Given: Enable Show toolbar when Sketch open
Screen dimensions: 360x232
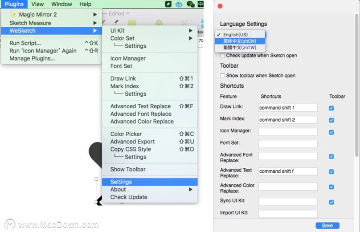Looking at the screenshot, I should point(222,76).
